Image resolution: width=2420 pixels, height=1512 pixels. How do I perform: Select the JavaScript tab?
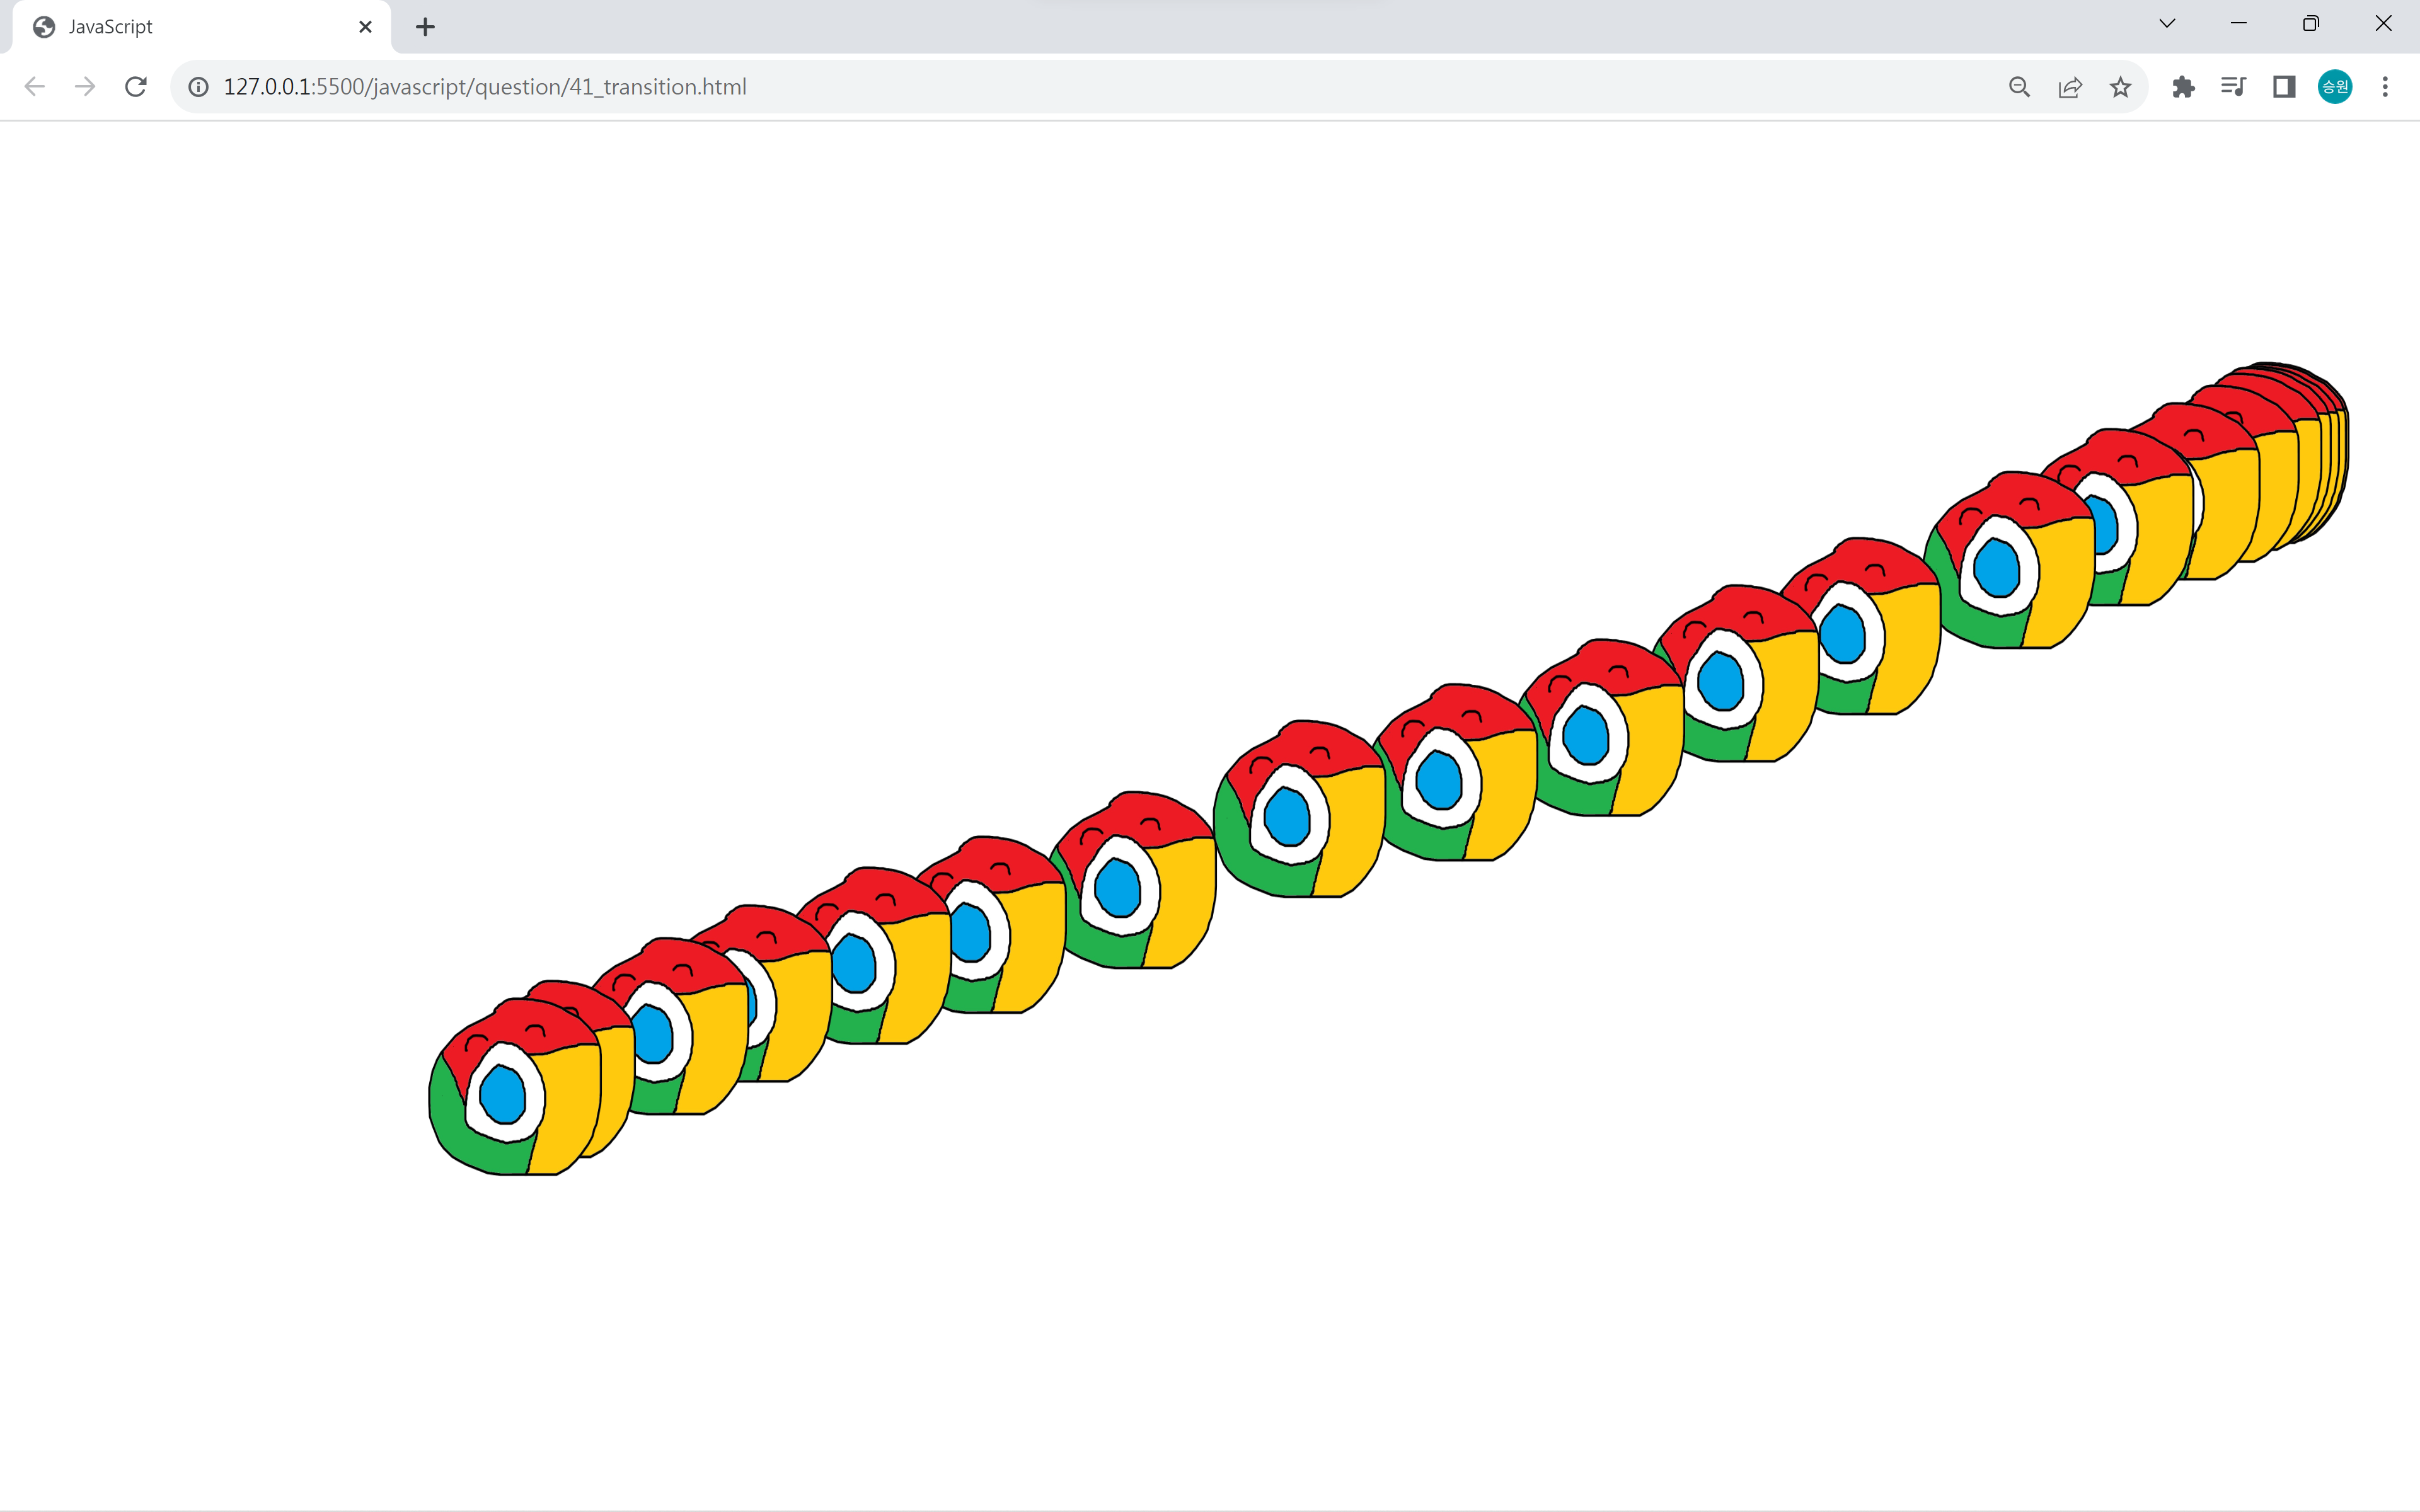point(180,27)
